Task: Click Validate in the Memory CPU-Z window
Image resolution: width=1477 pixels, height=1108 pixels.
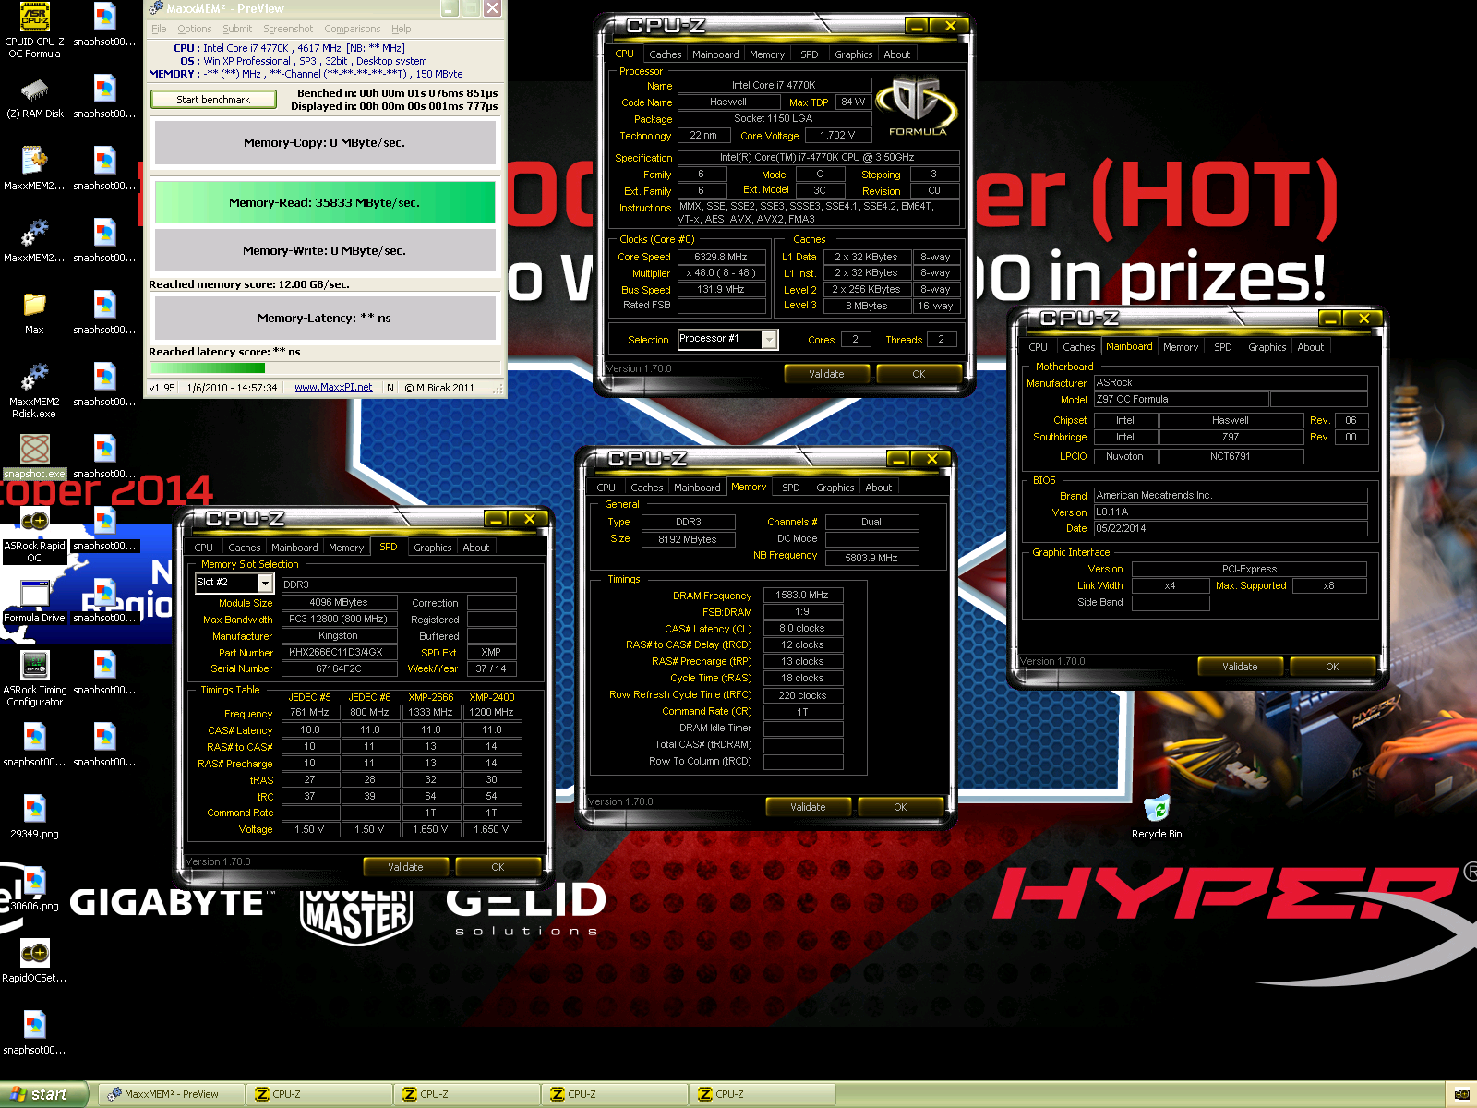Action: click(x=808, y=807)
